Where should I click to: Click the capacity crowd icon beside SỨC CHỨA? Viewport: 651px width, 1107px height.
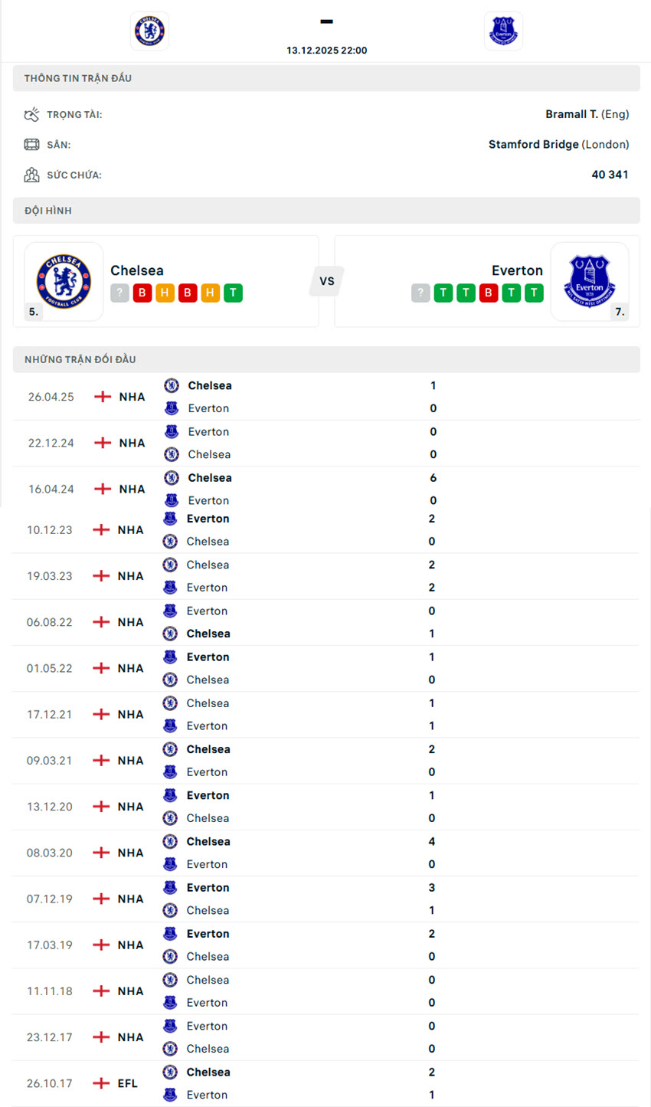(x=31, y=174)
